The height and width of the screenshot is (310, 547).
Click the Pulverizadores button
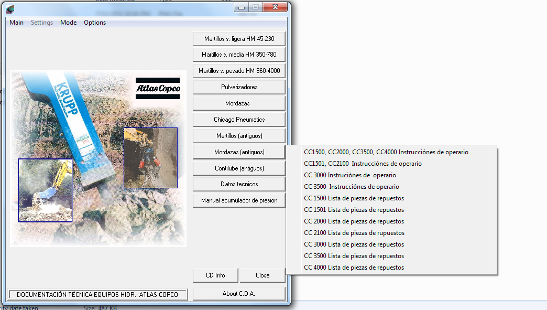(x=239, y=87)
